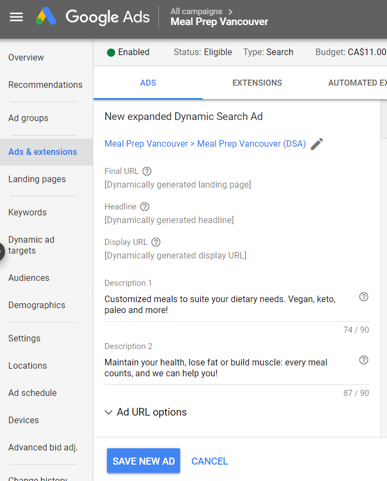This screenshot has width=387, height=481.
Task: Click Save New Ad button
Action: pyautogui.click(x=144, y=461)
